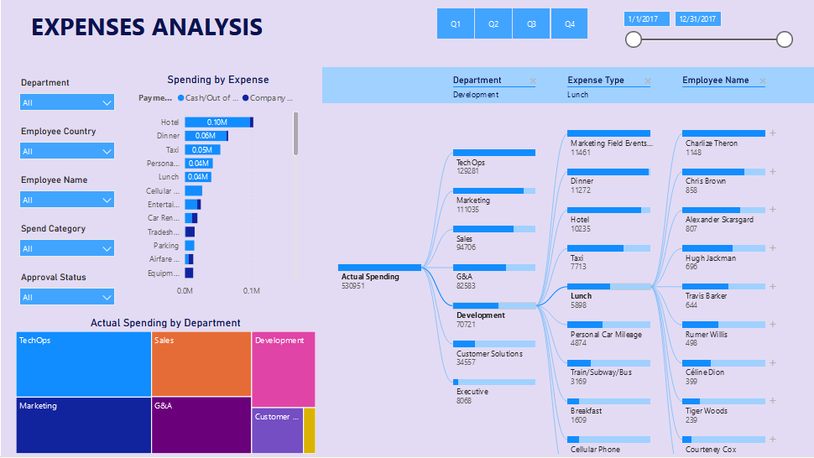Image resolution: width=814 pixels, height=458 pixels.
Task: Expand the Employee Country dropdown
Action: 67,151
